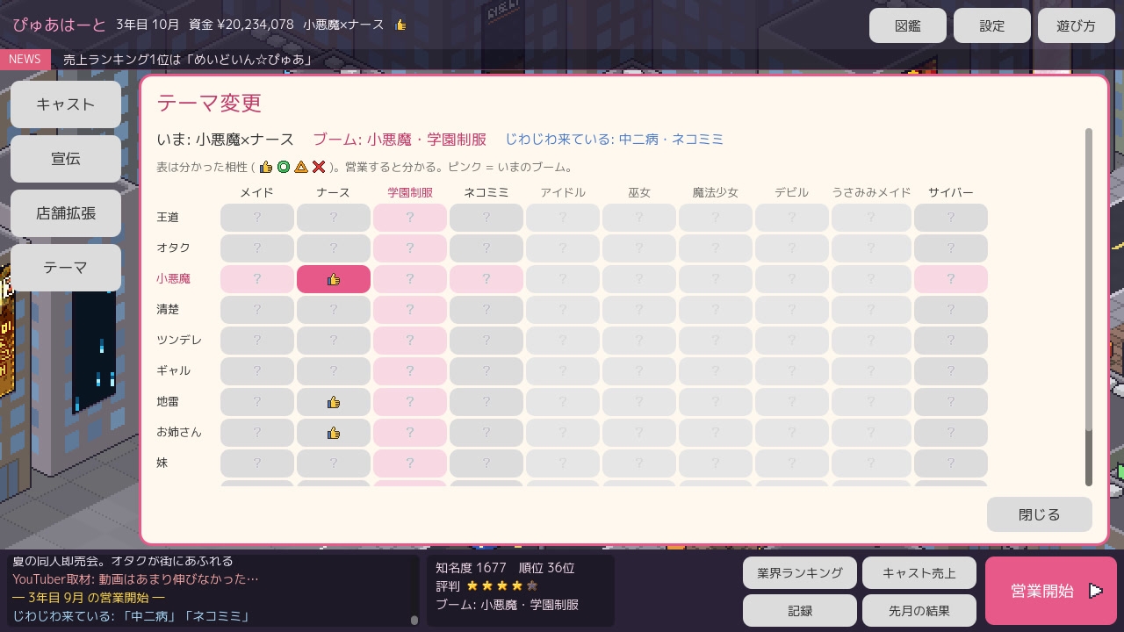Show 先月の結果

(919, 611)
